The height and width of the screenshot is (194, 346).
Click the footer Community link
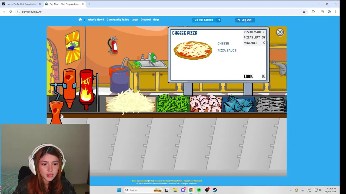point(143,181)
